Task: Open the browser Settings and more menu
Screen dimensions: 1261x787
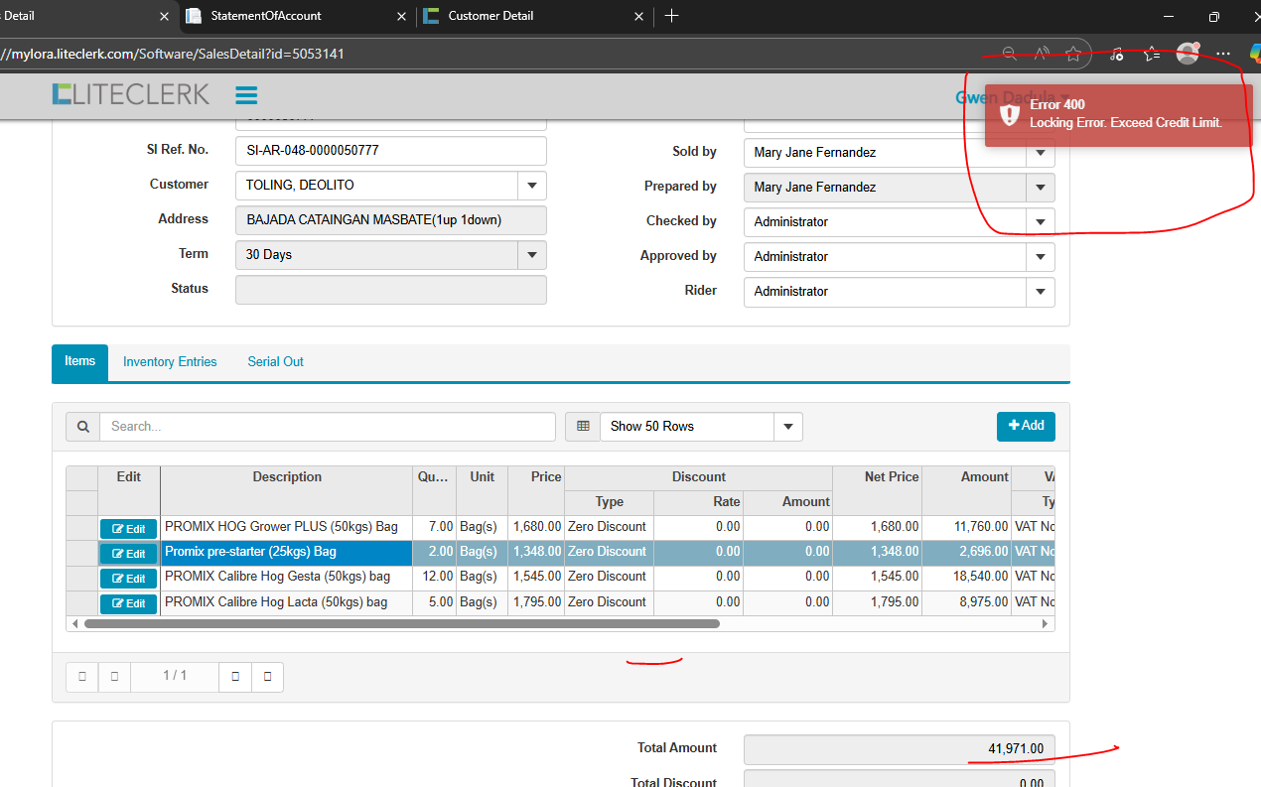Action: 1223,54
